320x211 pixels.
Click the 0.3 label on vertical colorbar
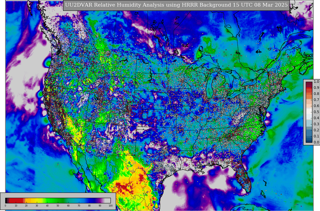tap(316, 124)
